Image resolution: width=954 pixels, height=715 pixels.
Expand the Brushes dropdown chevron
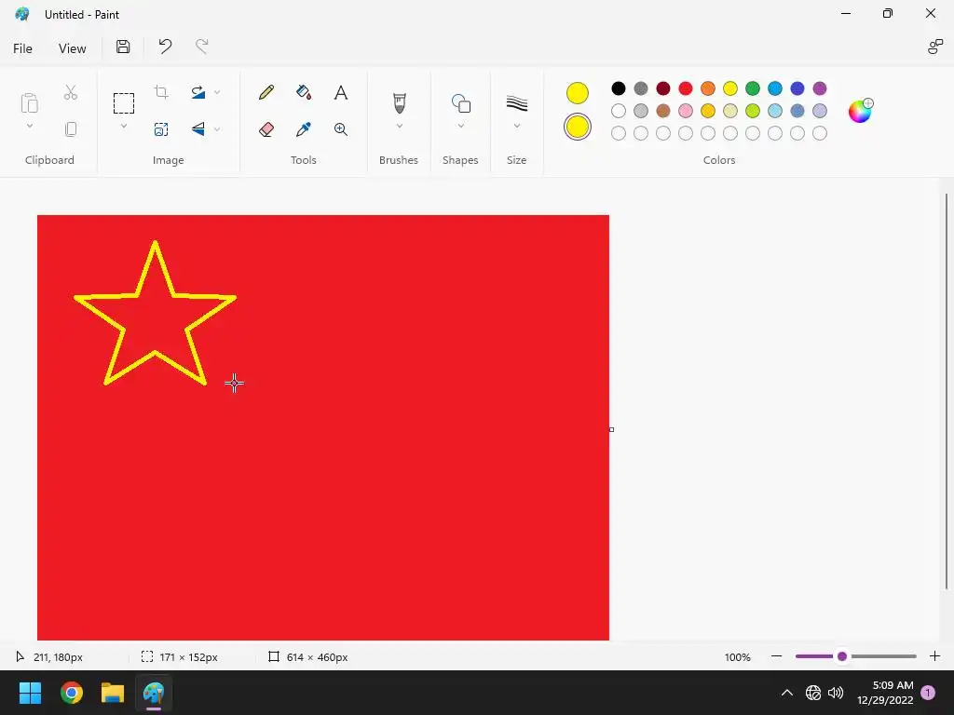[x=399, y=126]
